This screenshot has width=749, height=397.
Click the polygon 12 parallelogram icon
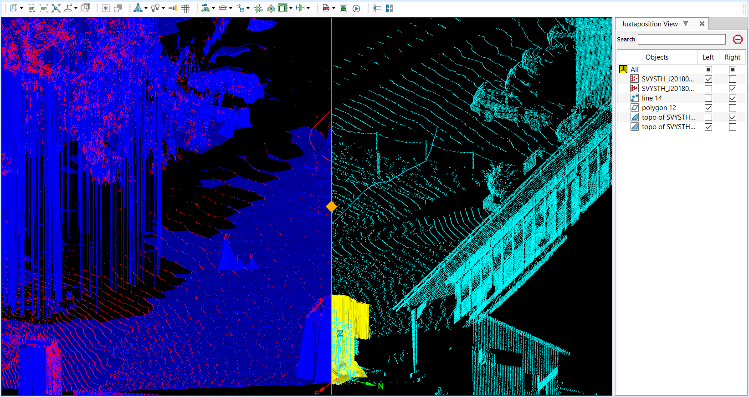[635, 108]
